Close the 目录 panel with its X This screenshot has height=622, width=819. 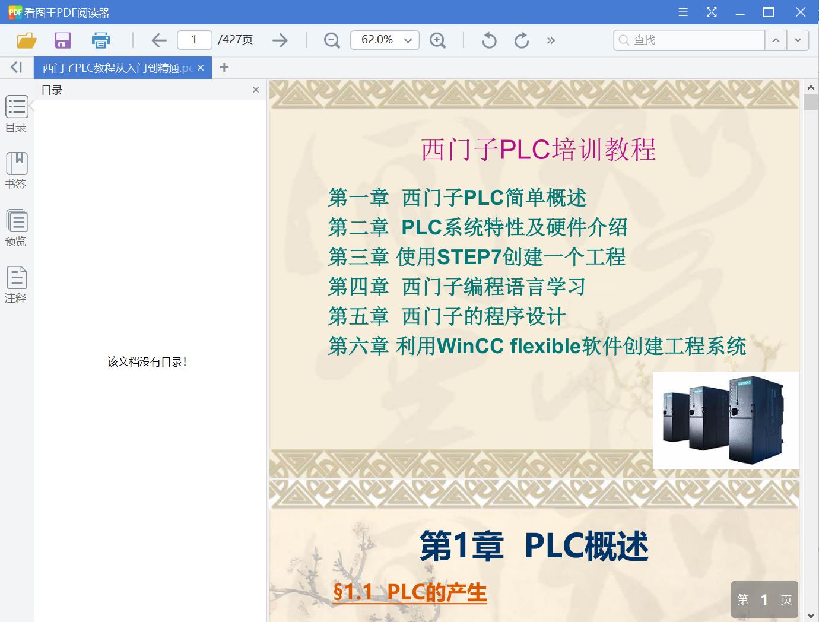(x=256, y=90)
